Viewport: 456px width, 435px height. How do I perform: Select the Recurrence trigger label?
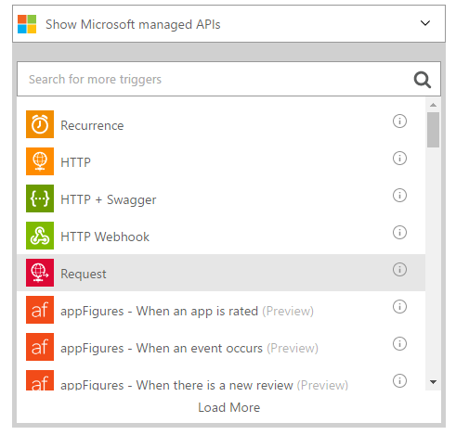click(92, 125)
